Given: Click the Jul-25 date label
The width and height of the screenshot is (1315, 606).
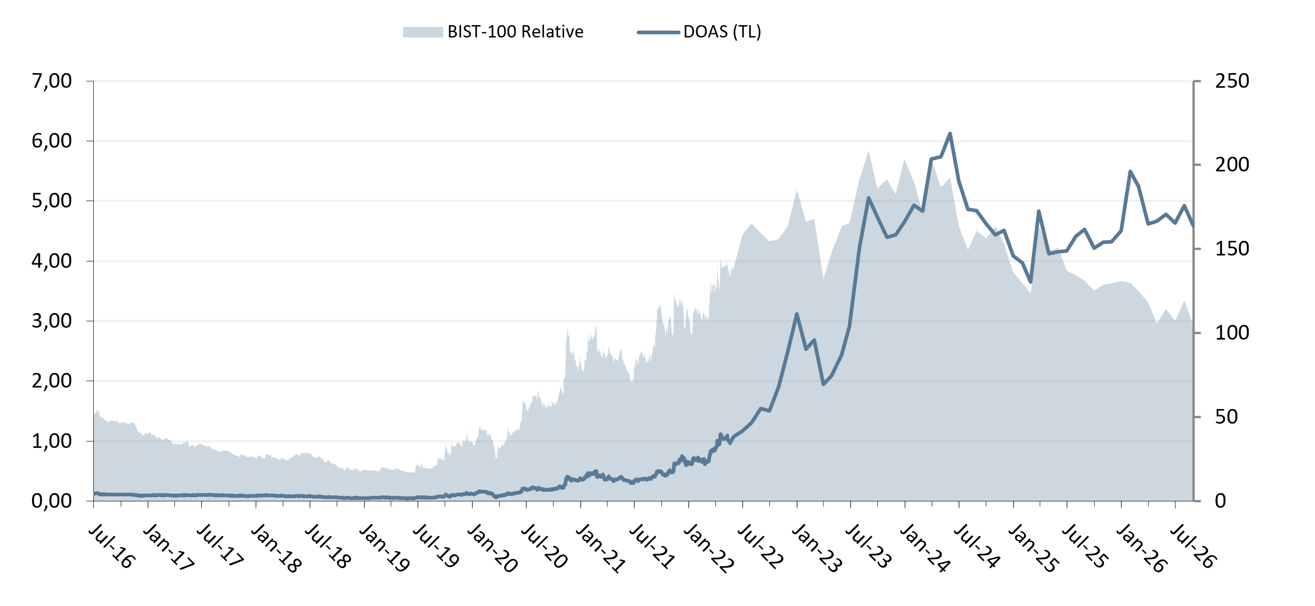Looking at the screenshot, I should (x=1085, y=546).
